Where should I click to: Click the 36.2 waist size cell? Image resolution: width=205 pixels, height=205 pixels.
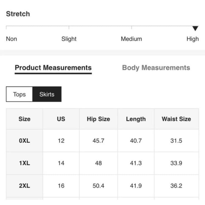176,186
